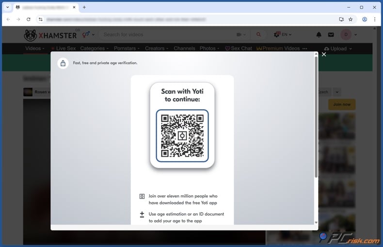Click the dialog scrollbar down arrow

(316, 223)
